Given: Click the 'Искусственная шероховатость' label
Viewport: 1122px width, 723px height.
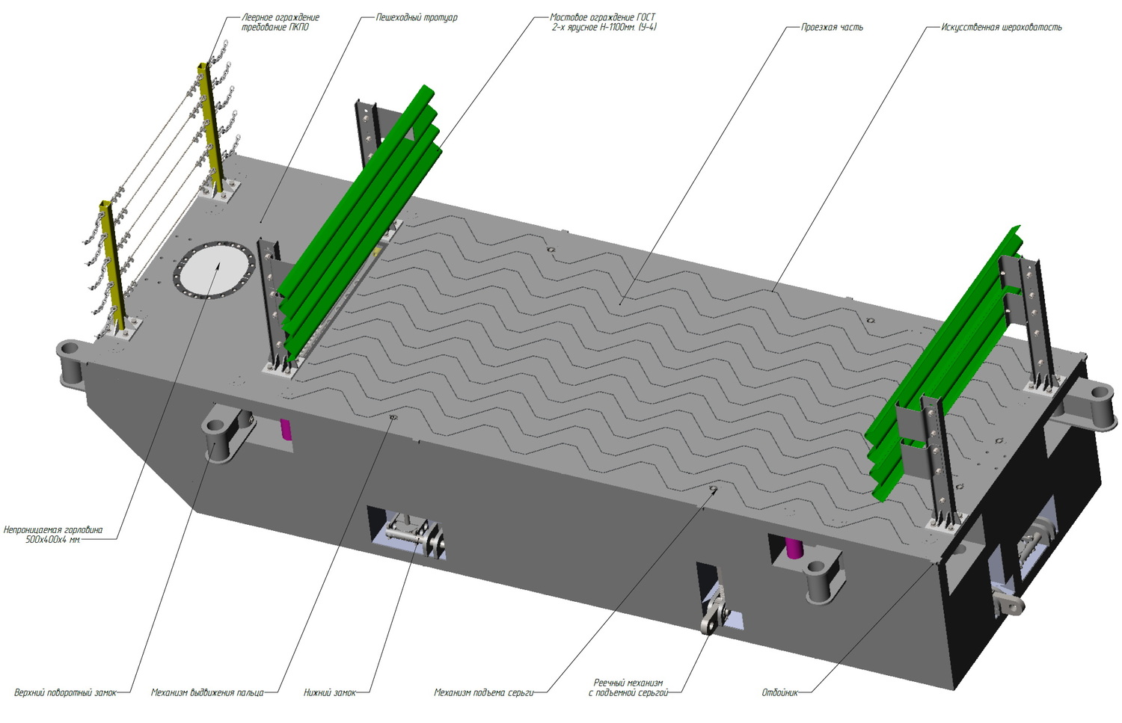Looking at the screenshot, I should pos(1002,28).
